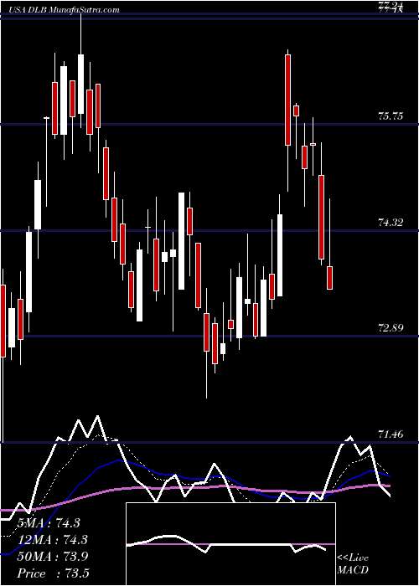
Task: Click the 75.75 price level label
Action: pos(391,116)
